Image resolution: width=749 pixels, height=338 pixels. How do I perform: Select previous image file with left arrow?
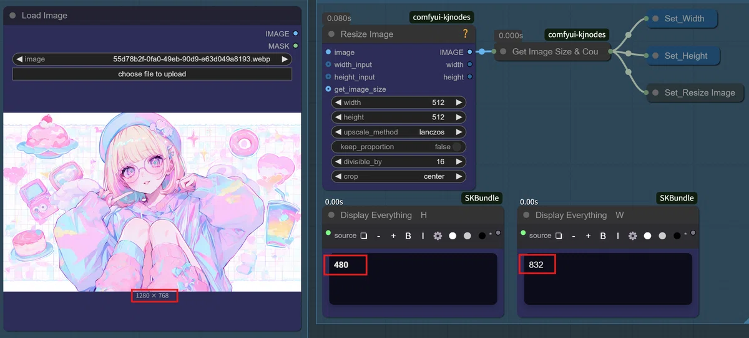pyautogui.click(x=19, y=59)
